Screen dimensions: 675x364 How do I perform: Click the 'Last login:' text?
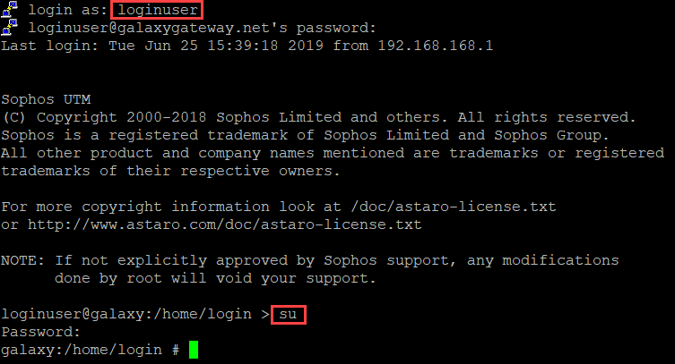(x=50, y=46)
